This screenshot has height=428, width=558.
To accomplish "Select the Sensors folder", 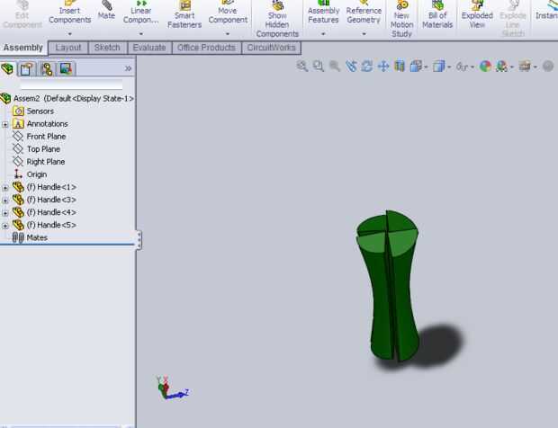I will pos(33,111).
